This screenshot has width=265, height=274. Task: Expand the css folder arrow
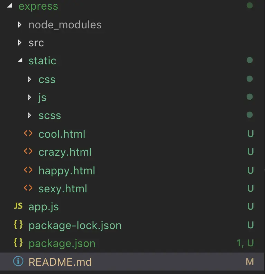(30, 79)
